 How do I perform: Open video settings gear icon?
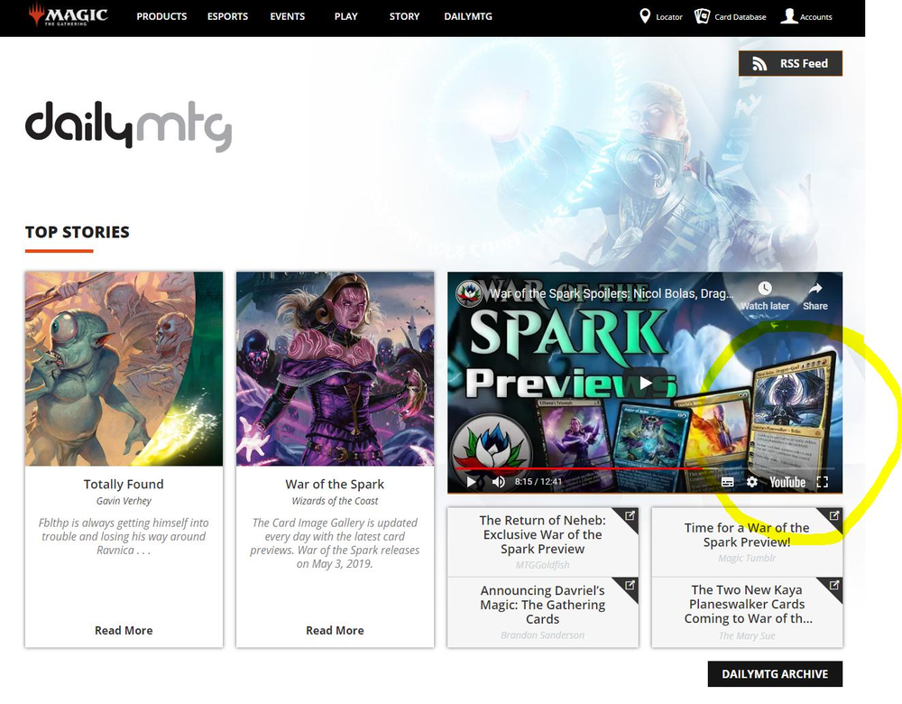coord(752,482)
